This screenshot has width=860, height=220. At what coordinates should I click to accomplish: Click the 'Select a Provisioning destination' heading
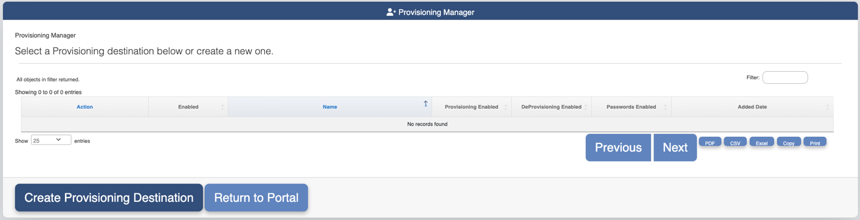144,51
